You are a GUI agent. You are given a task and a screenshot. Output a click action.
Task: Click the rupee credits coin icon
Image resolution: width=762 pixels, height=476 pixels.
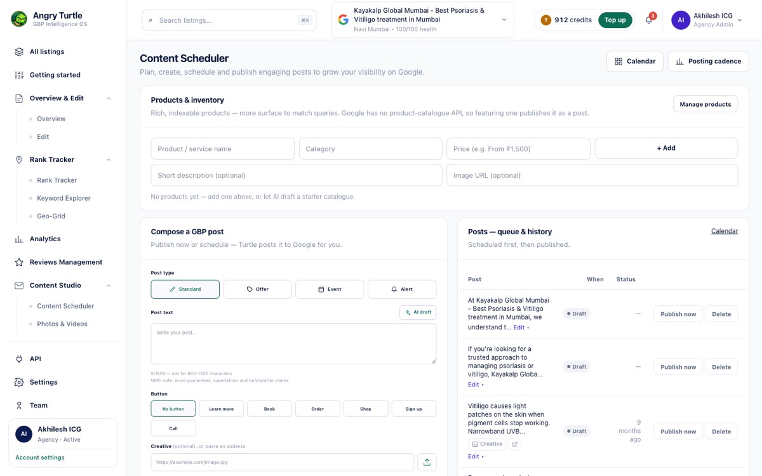pyautogui.click(x=545, y=20)
